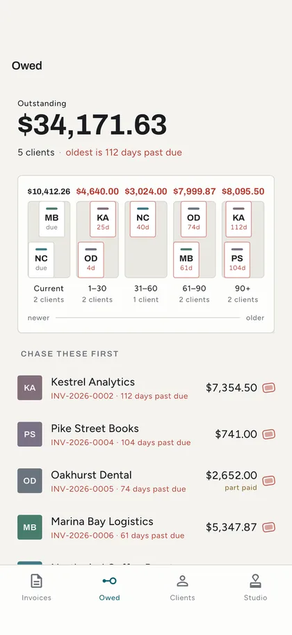The image size is (292, 635).
Task: Open the Invoices tab icon
Action: (36, 581)
